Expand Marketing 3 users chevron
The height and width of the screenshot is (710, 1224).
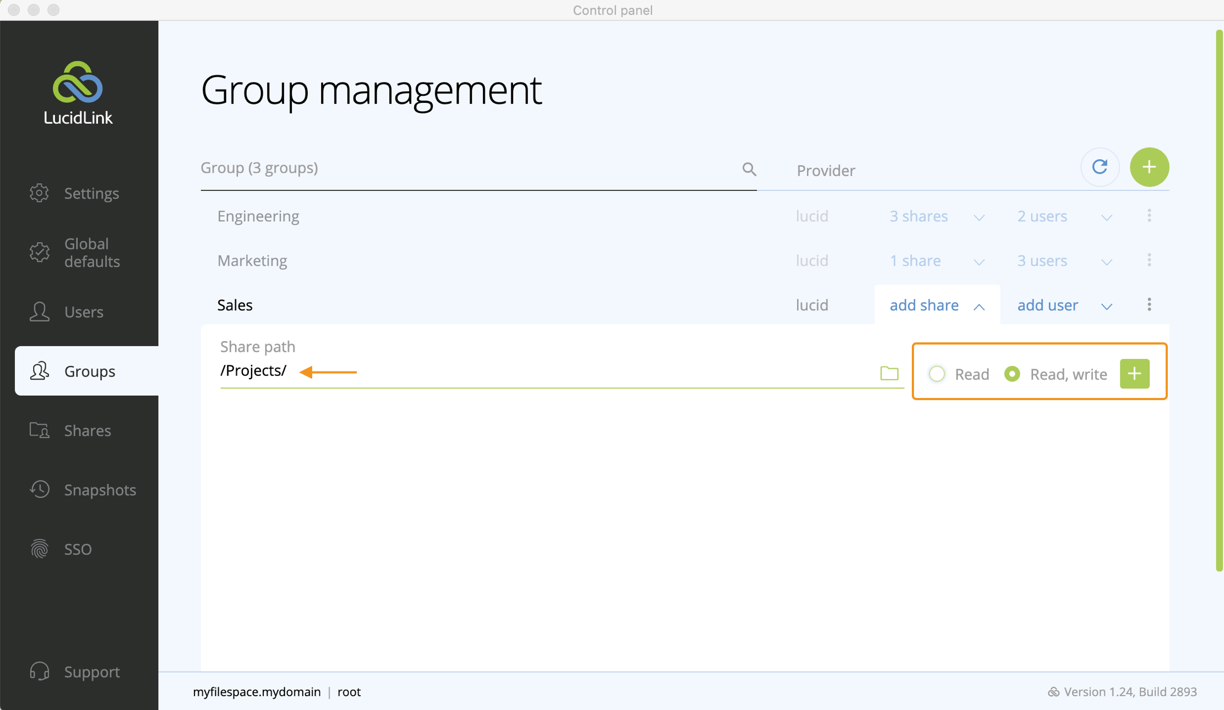1107,262
